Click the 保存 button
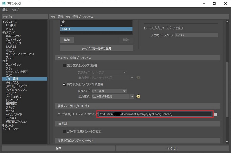Viewport: 231px width, 153px height. click(x=58, y=148)
